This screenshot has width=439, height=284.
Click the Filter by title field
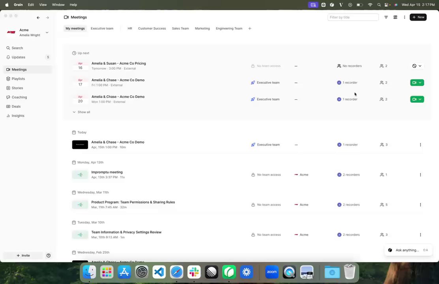coord(353,17)
